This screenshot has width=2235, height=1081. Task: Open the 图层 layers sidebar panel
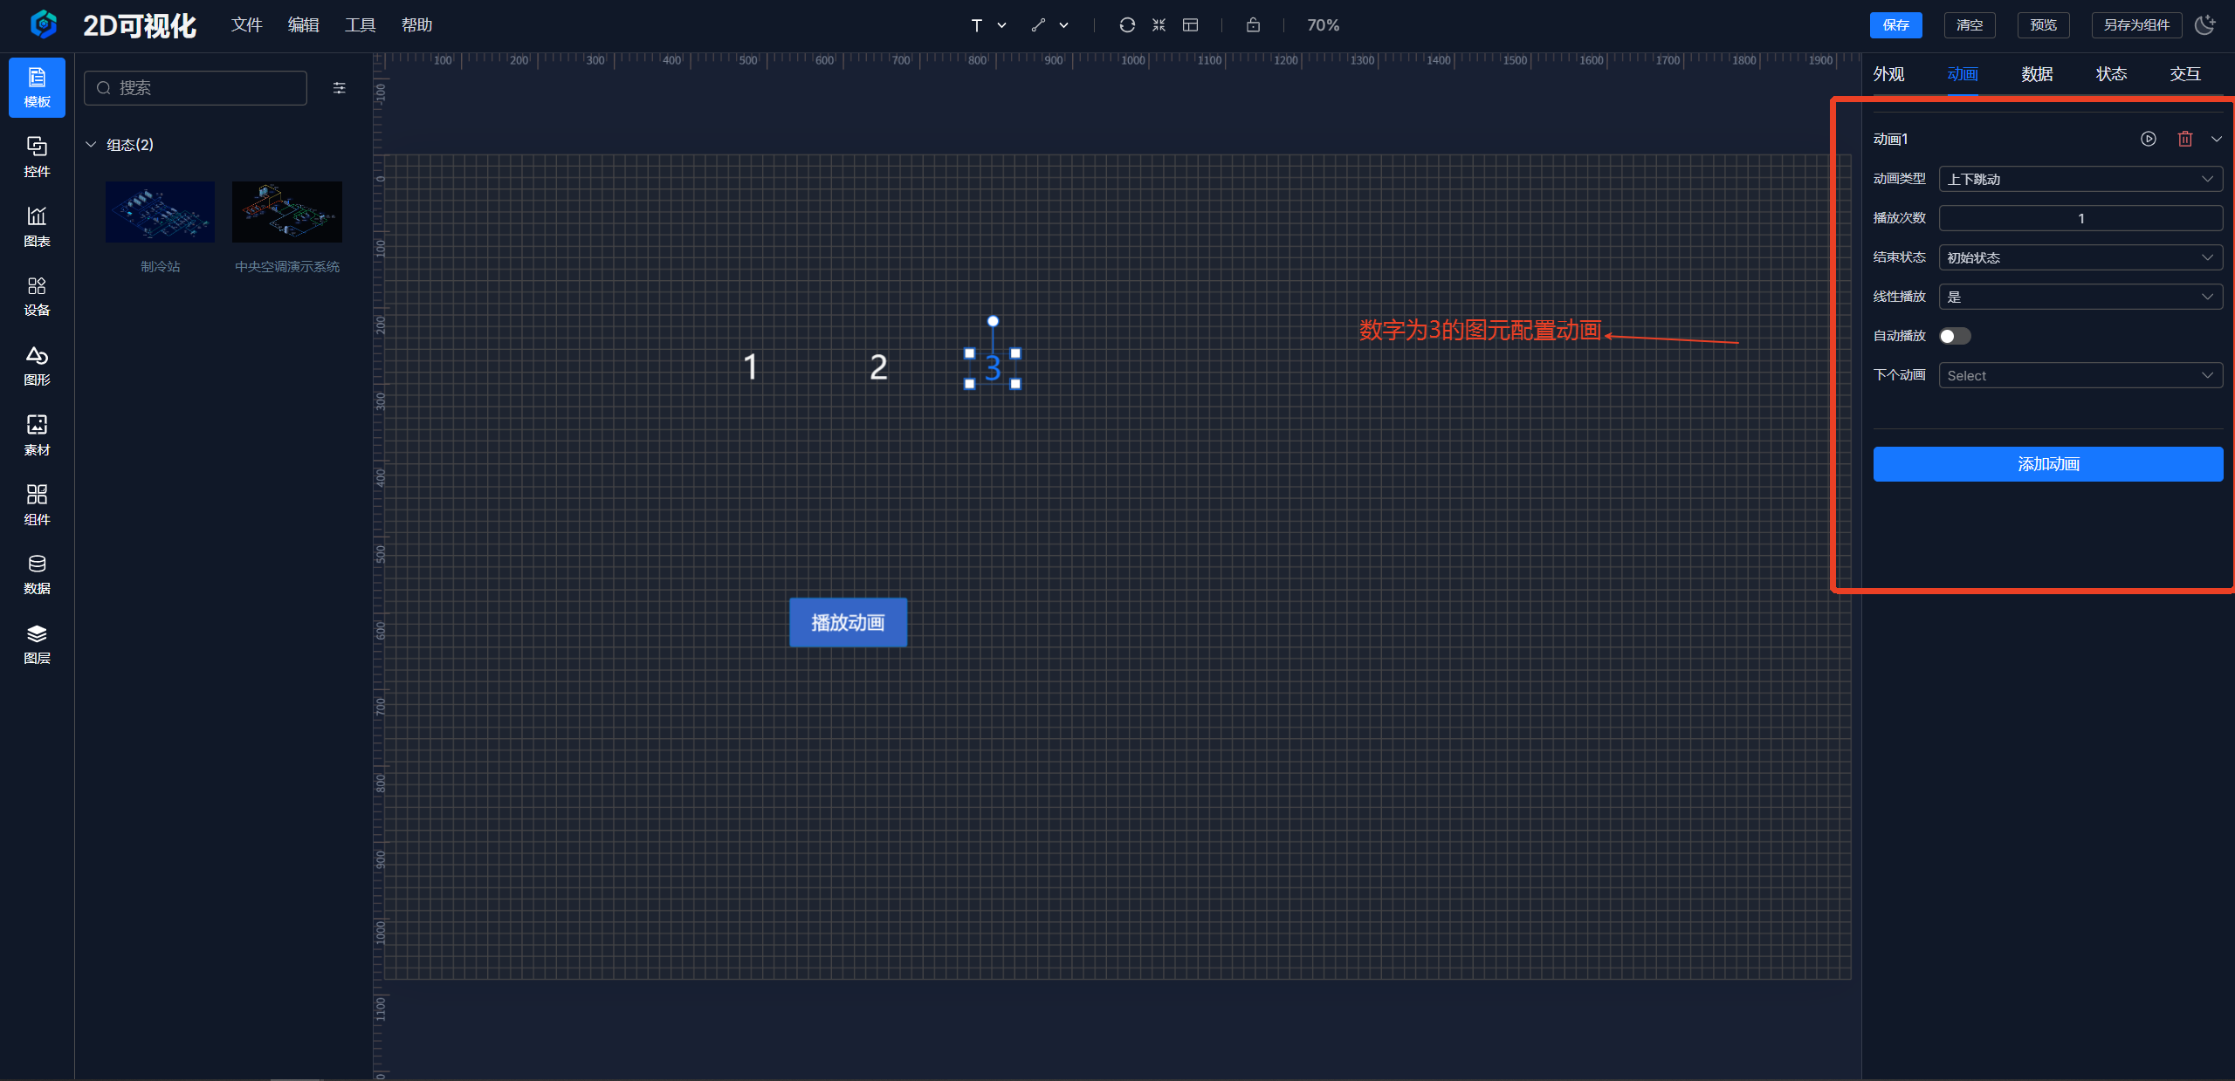pos(37,644)
